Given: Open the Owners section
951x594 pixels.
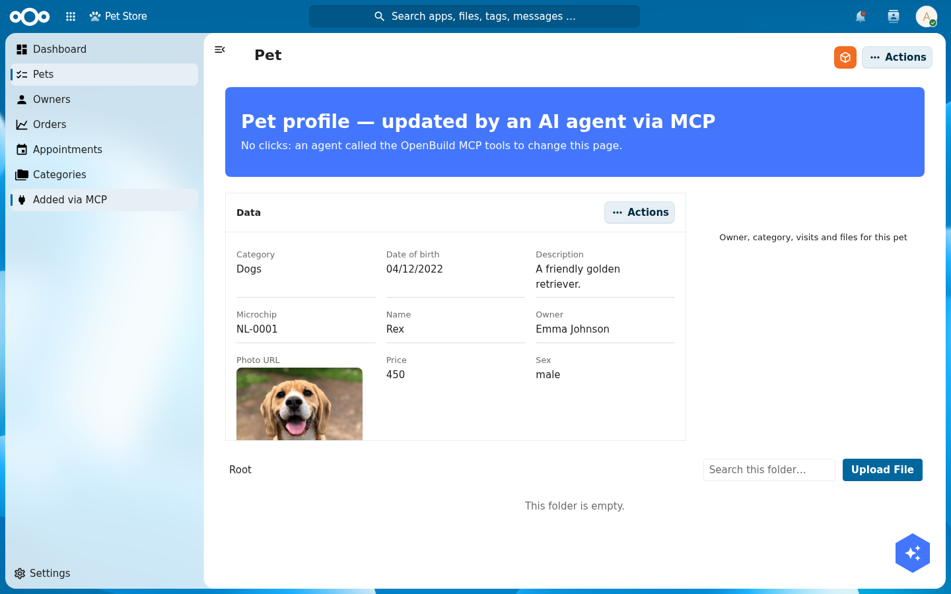Looking at the screenshot, I should coord(104,100).
